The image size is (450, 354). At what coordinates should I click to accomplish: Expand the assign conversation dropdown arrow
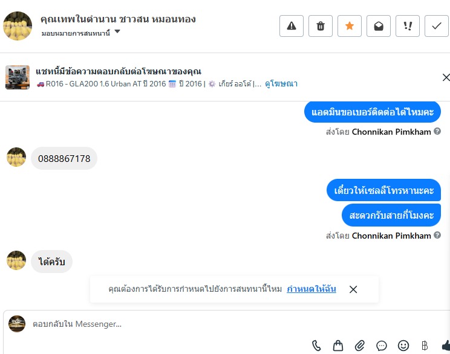pyautogui.click(x=117, y=32)
